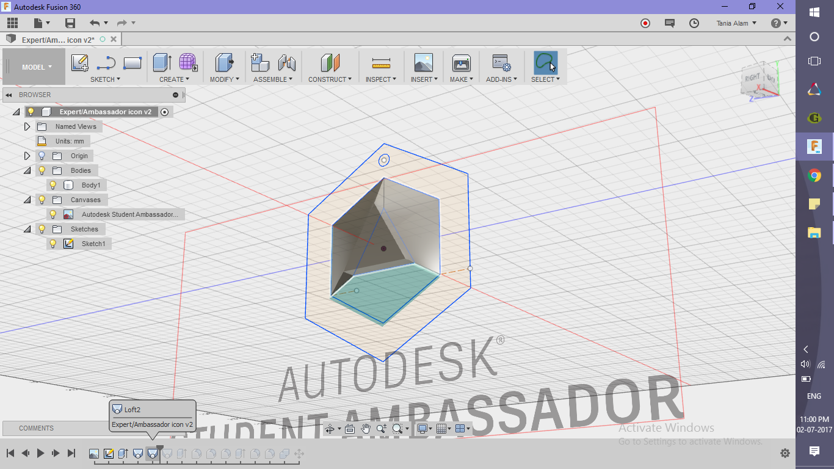Open the MODEL workspace dropdown
This screenshot has width=834, height=469.
[36, 67]
